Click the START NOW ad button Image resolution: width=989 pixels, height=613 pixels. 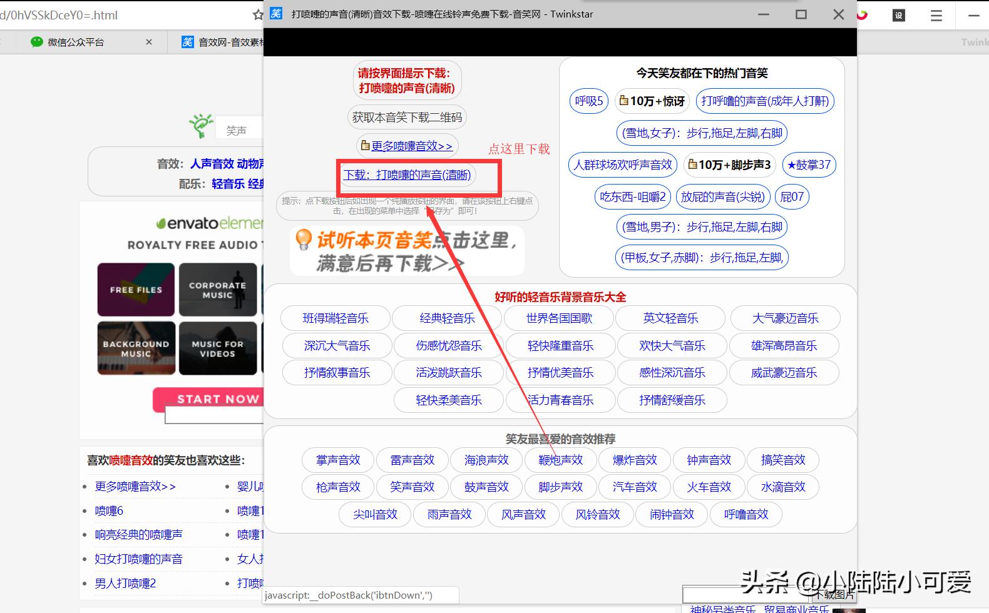tap(208, 399)
